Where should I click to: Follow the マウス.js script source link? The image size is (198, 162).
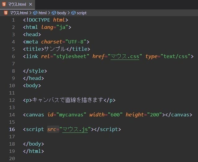75,129
